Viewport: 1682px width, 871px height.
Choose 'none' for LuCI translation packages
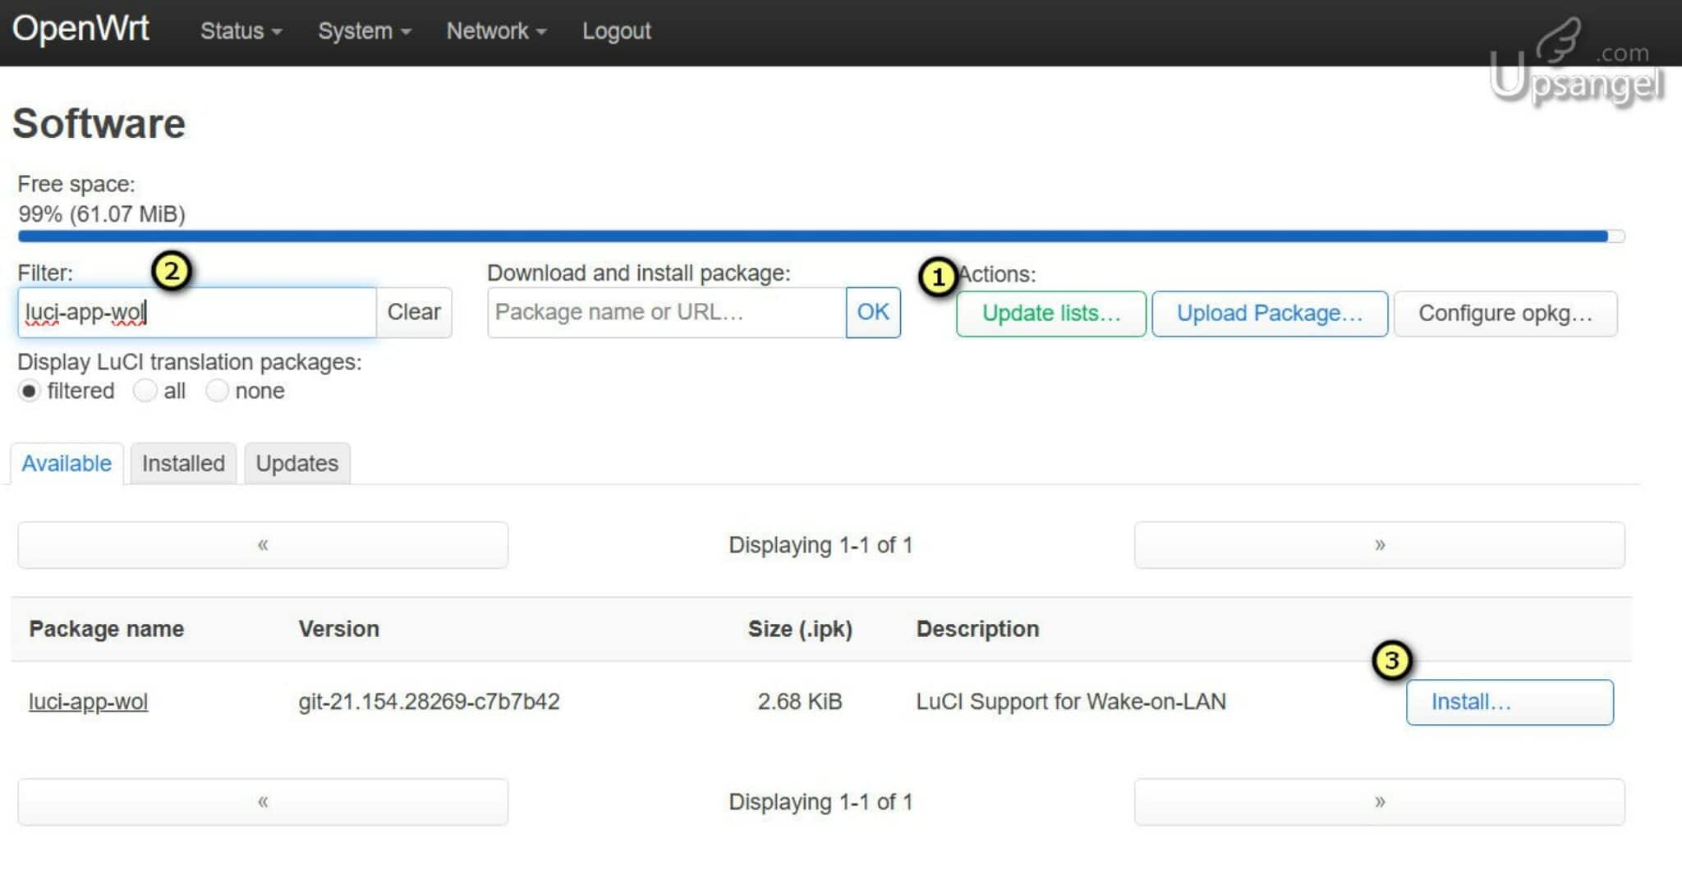218,391
